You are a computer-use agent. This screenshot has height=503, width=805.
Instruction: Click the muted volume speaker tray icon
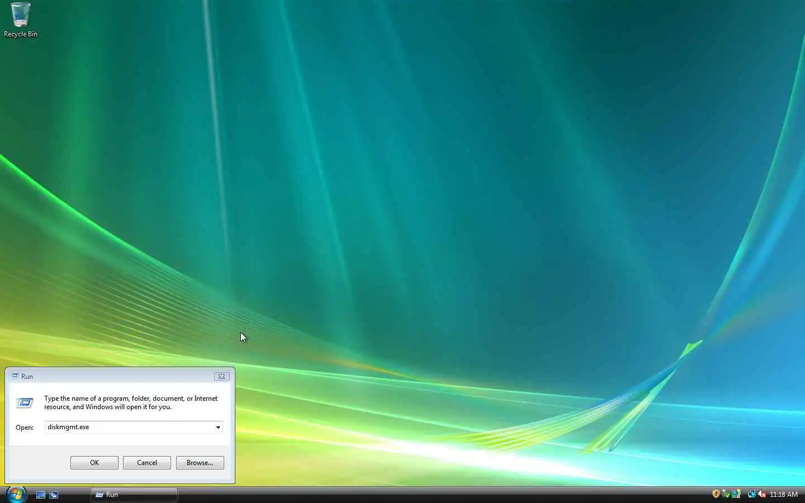(x=761, y=494)
